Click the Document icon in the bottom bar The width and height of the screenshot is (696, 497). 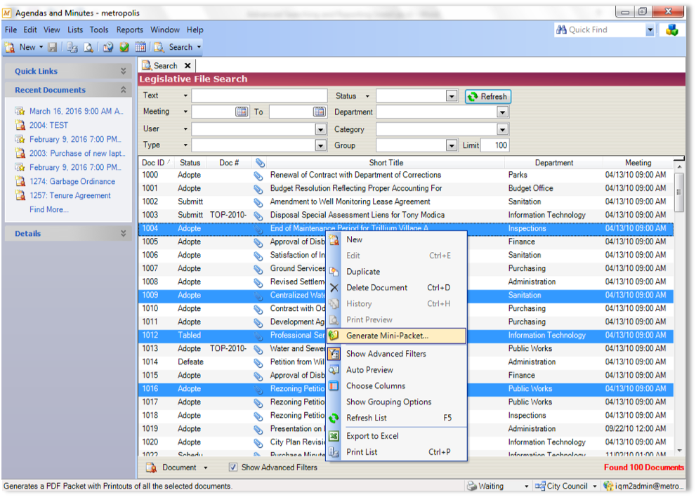pyautogui.click(x=152, y=468)
